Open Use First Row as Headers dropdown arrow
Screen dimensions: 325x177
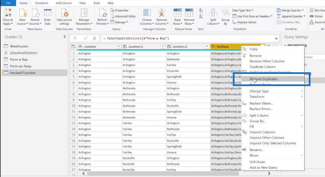coord(271,16)
